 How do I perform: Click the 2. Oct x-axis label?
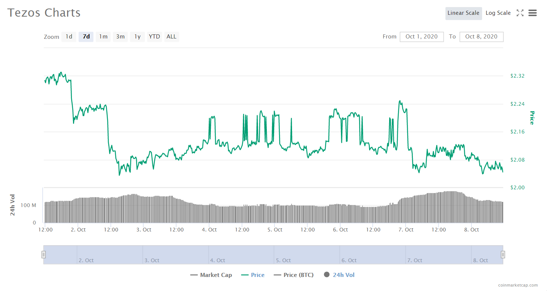click(78, 230)
